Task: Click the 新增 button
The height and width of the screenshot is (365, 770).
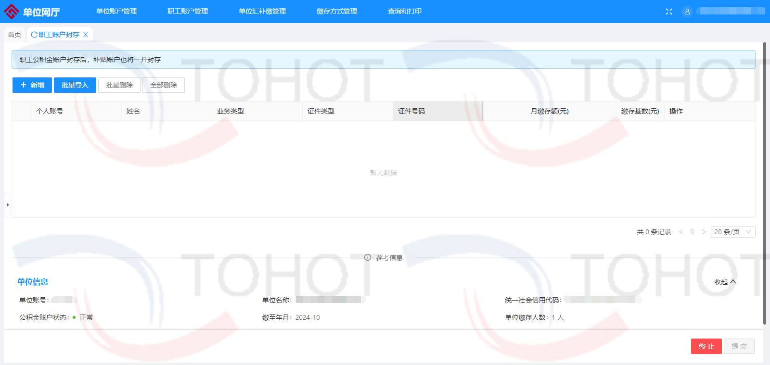Action: pyautogui.click(x=32, y=85)
